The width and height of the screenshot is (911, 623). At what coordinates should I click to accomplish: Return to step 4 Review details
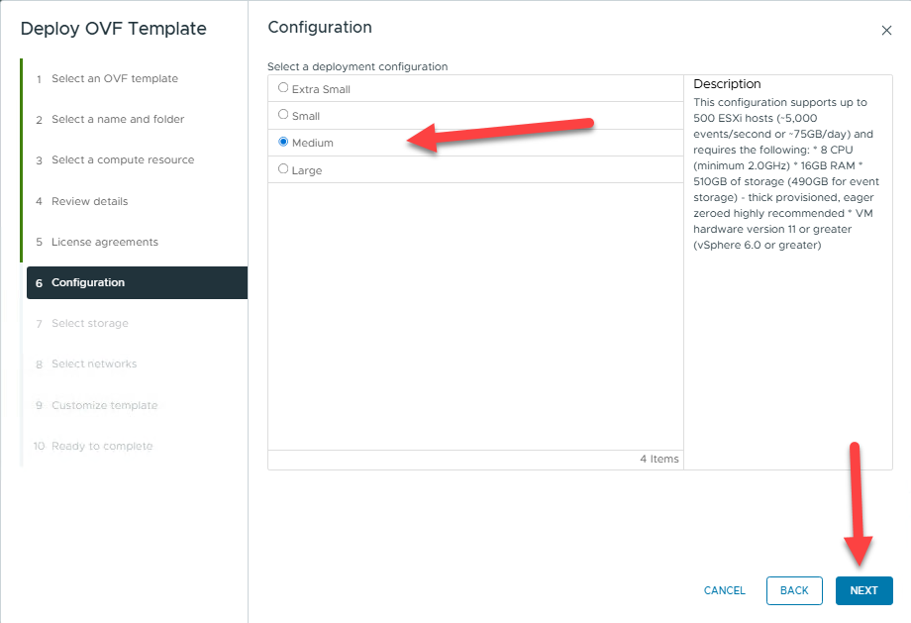(x=89, y=201)
